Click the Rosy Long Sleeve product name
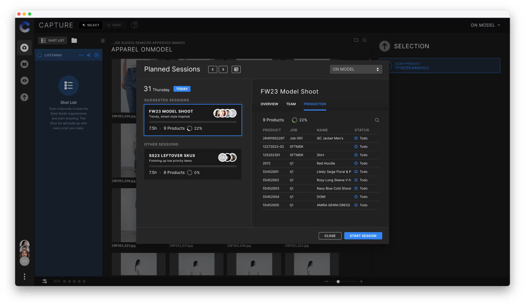 tap(334, 180)
